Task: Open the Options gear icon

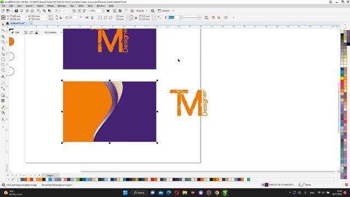Action: (153, 11)
